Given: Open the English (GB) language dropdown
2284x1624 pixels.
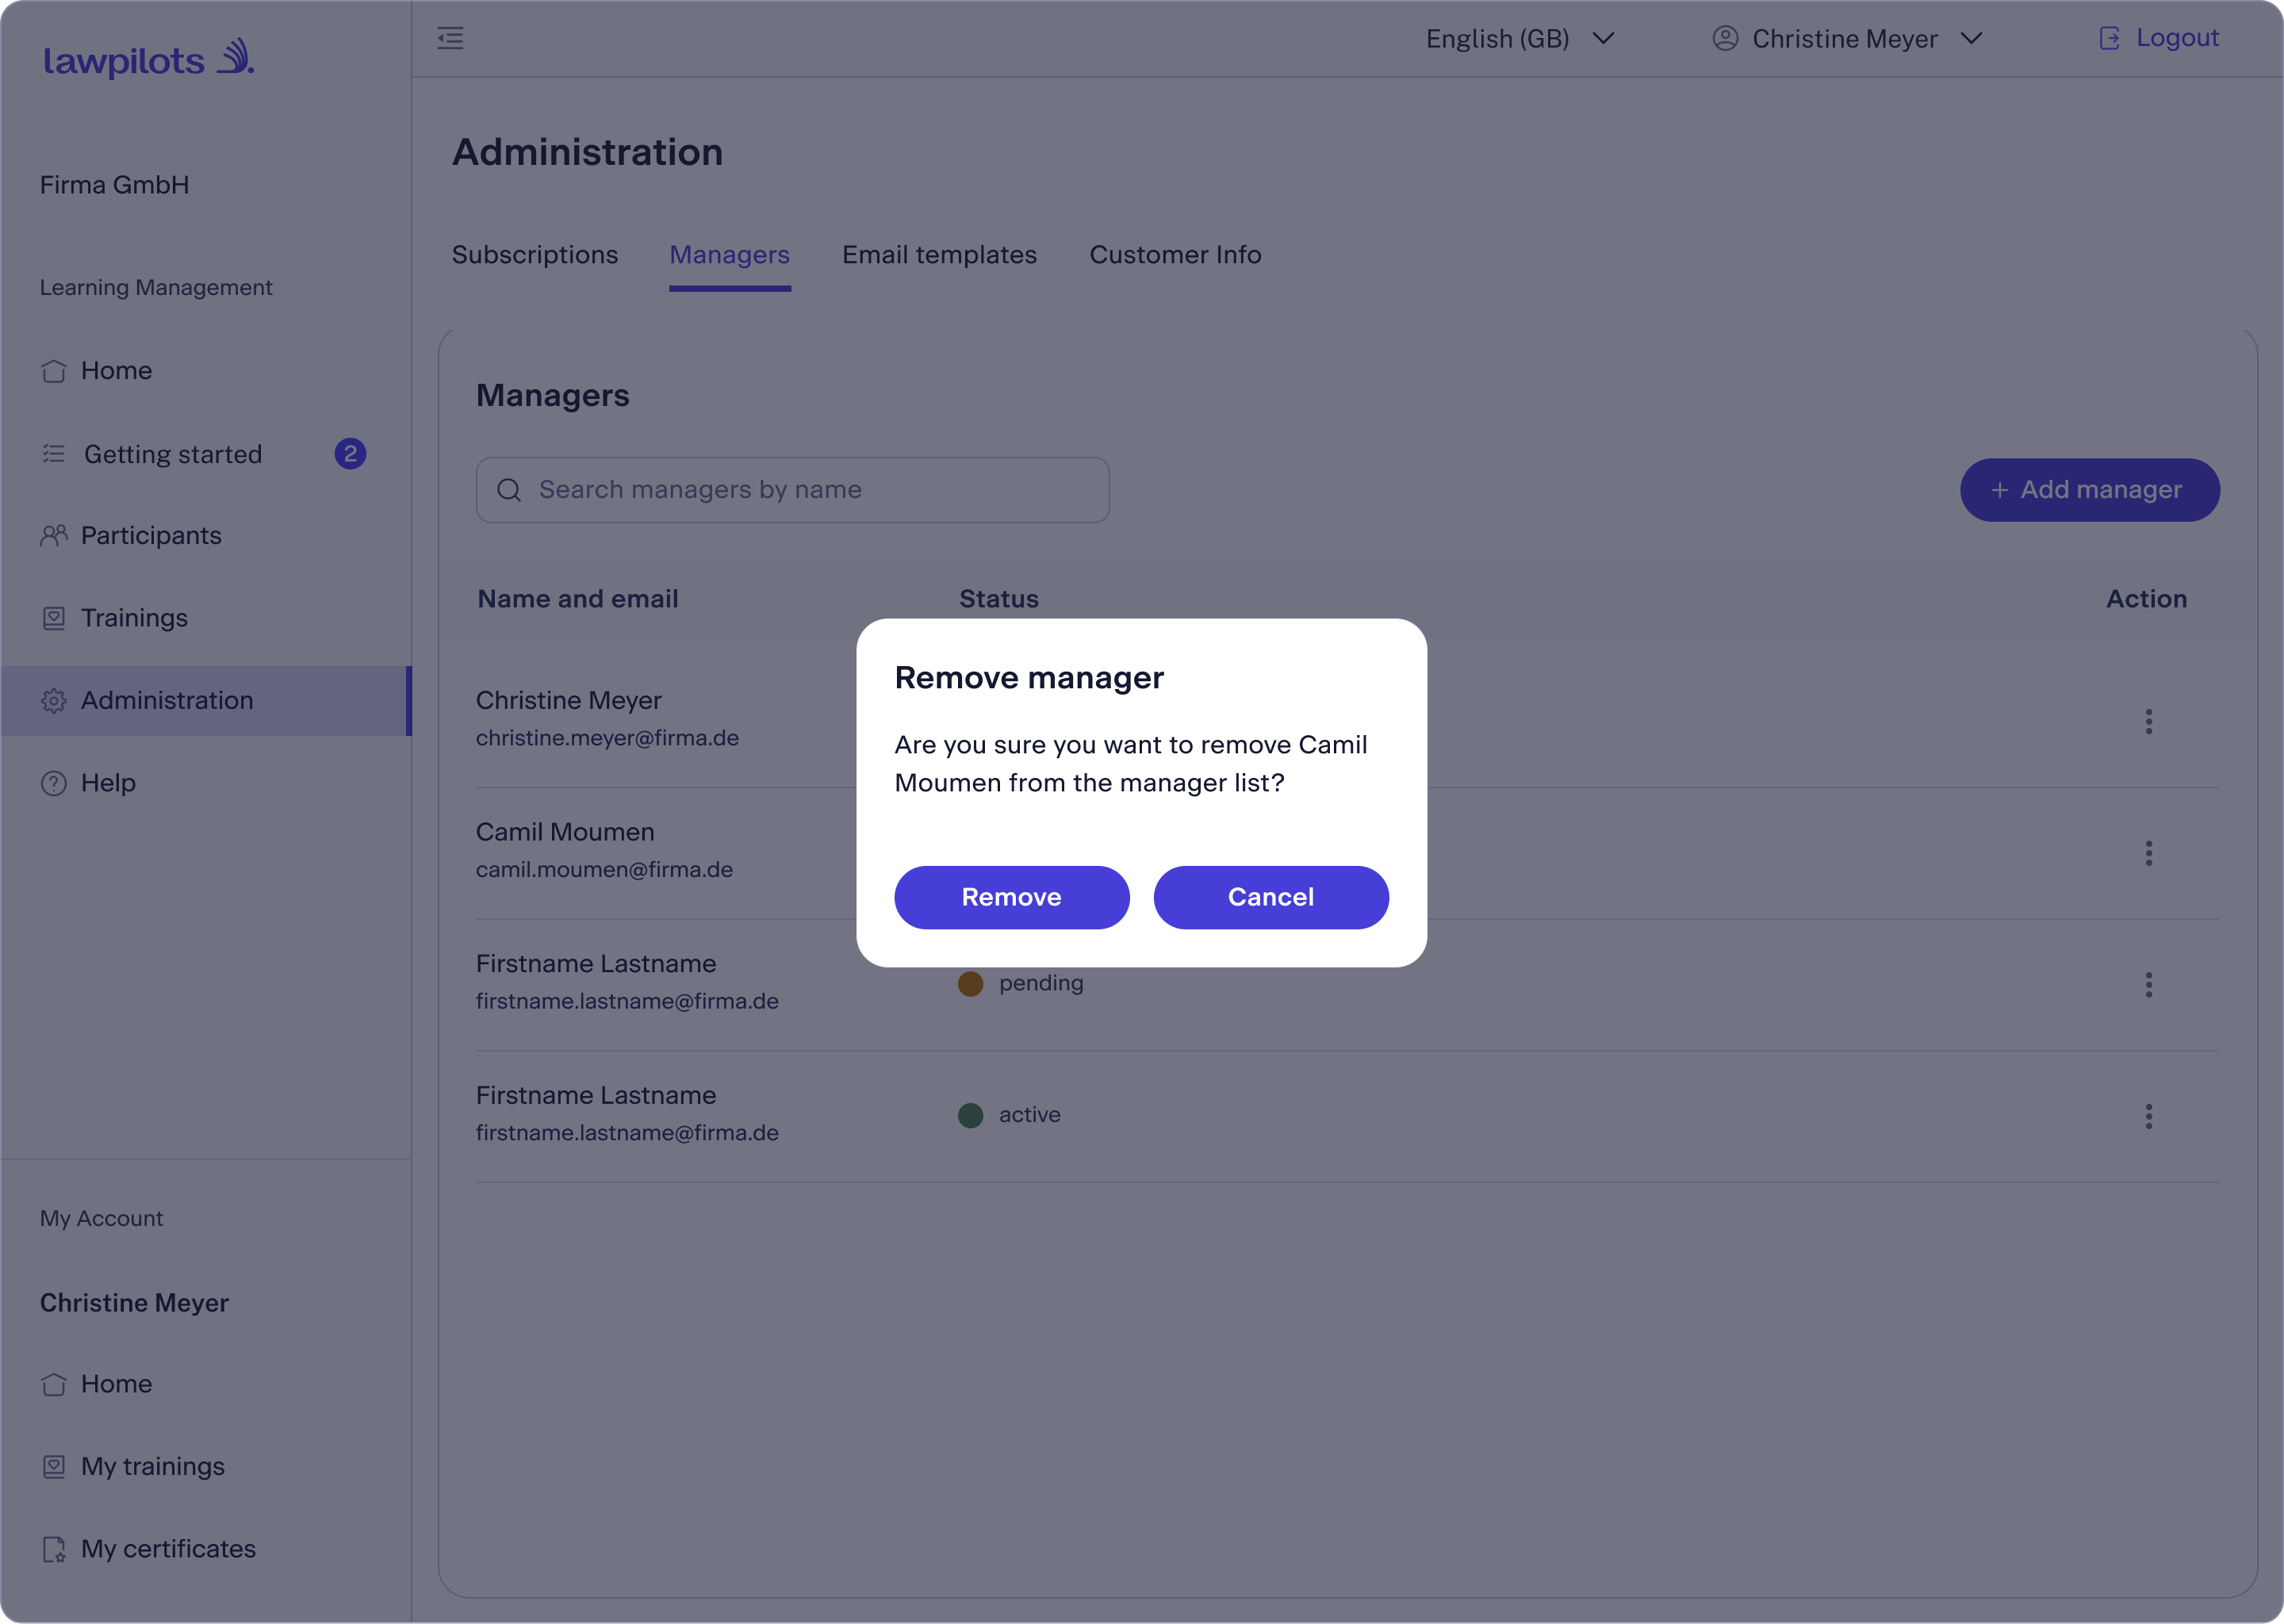Looking at the screenshot, I should tap(1520, 38).
